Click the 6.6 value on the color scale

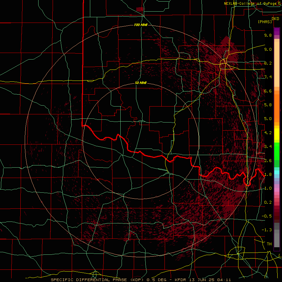pos(268,91)
